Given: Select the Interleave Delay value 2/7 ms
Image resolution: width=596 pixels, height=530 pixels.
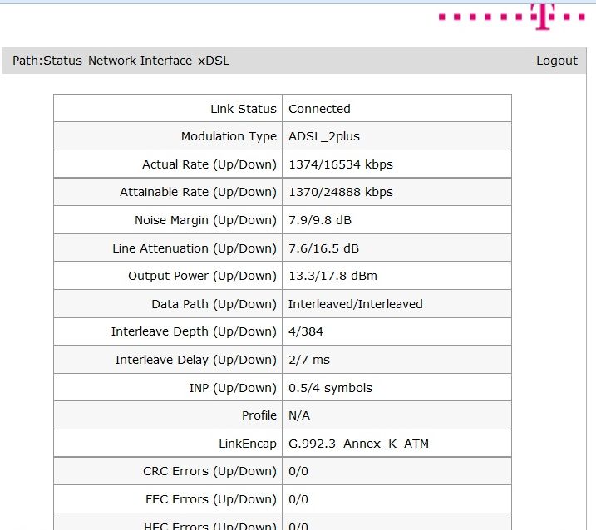Looking at the screenshot, I should 308,360.
